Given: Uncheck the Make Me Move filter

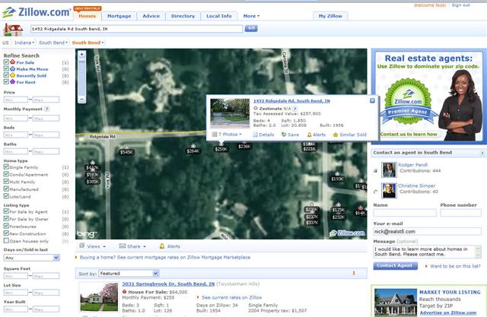Looking at the screenshot, I should click(x=6, y=68).
